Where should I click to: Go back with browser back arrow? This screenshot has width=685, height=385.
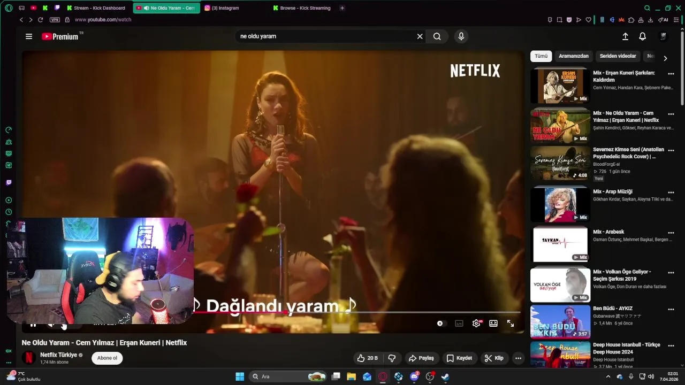[x=21, y=20]
